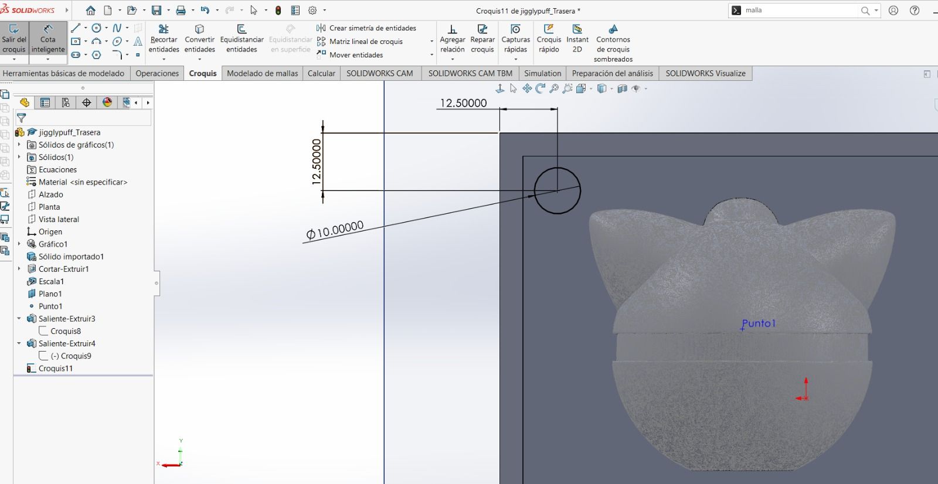Toggle Instant 2D mode
938x484 pixels.
(577, 39)
